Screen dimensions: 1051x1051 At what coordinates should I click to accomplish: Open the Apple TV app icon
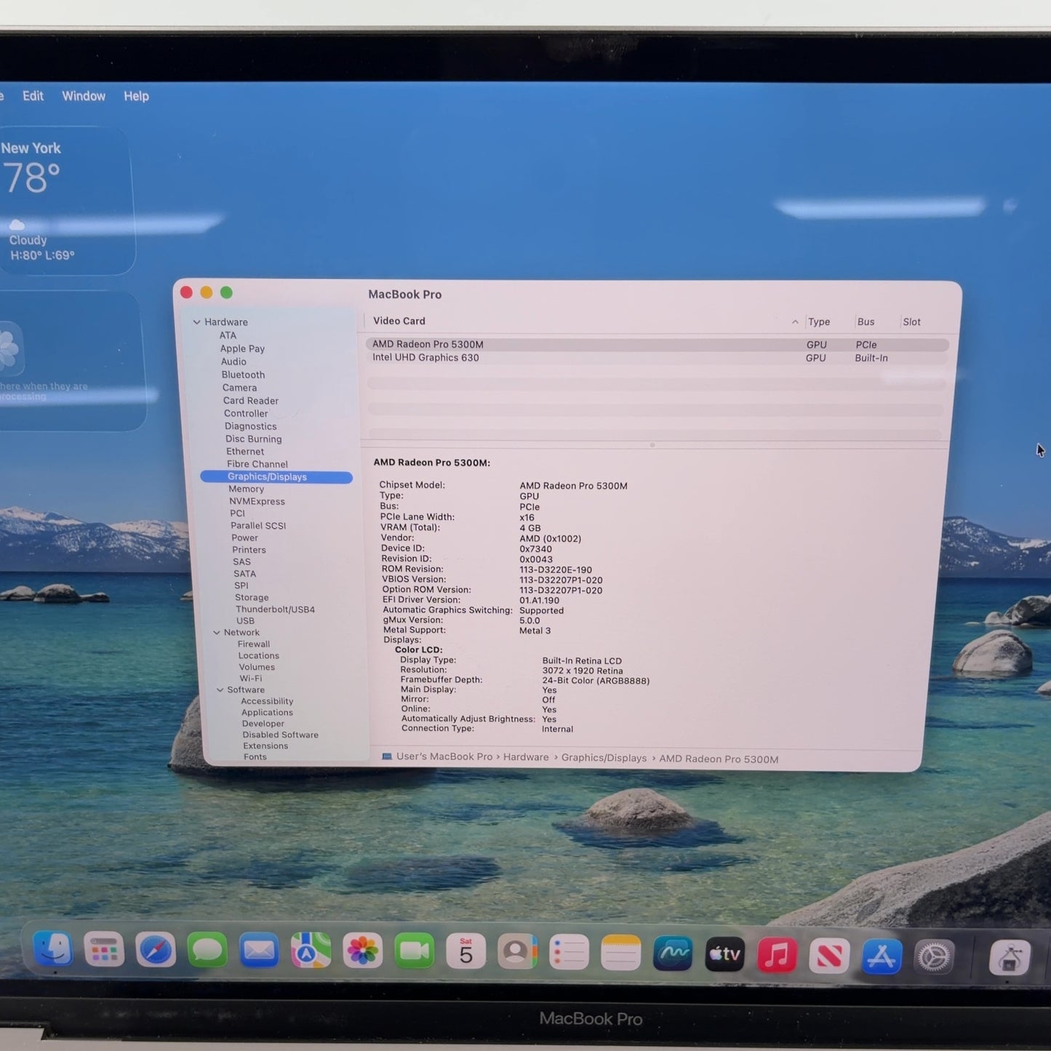pos(724,954)
